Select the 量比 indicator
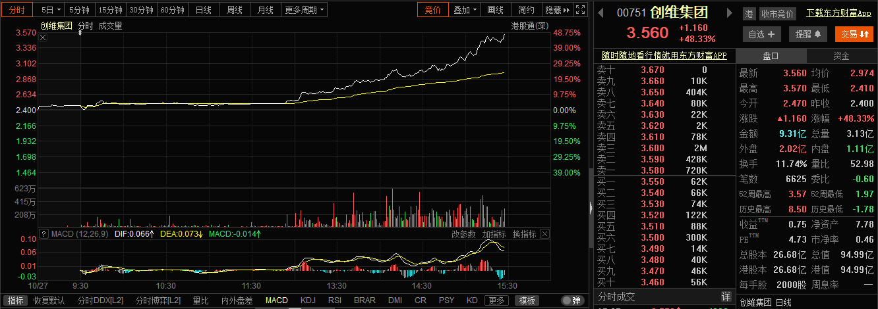 [200, 300]
